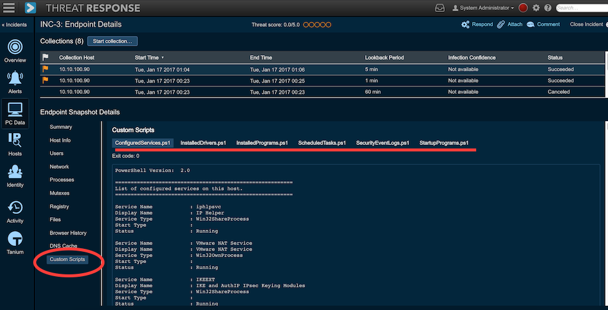Sort by Infection Confidence column
The width and height of the screenshot is (608, 310).
pyautogui.click(x=472, y=58)
